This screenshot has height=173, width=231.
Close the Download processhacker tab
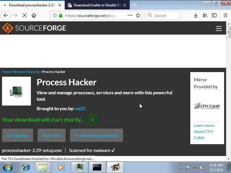tap(60, 5)
